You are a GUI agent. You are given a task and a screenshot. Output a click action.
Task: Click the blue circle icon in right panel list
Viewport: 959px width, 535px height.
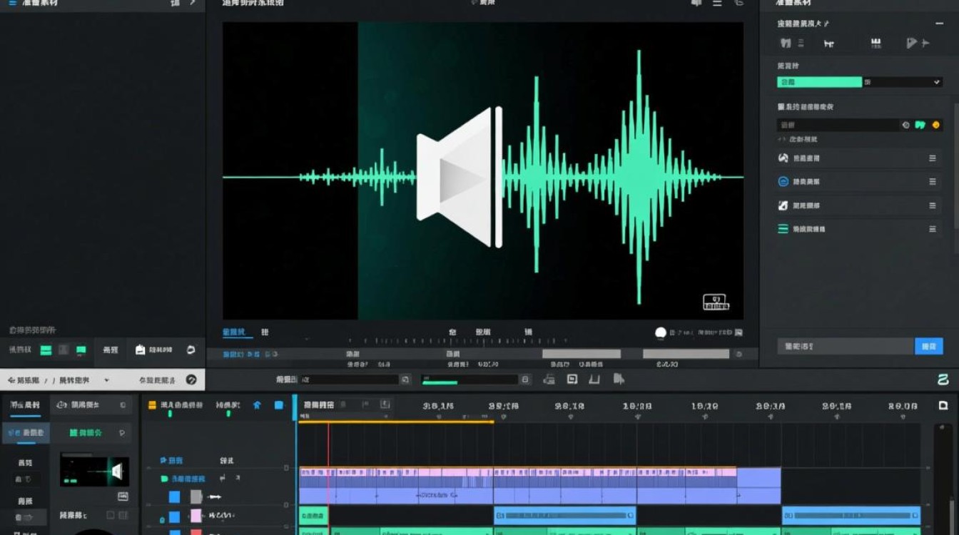click(783, 182)
